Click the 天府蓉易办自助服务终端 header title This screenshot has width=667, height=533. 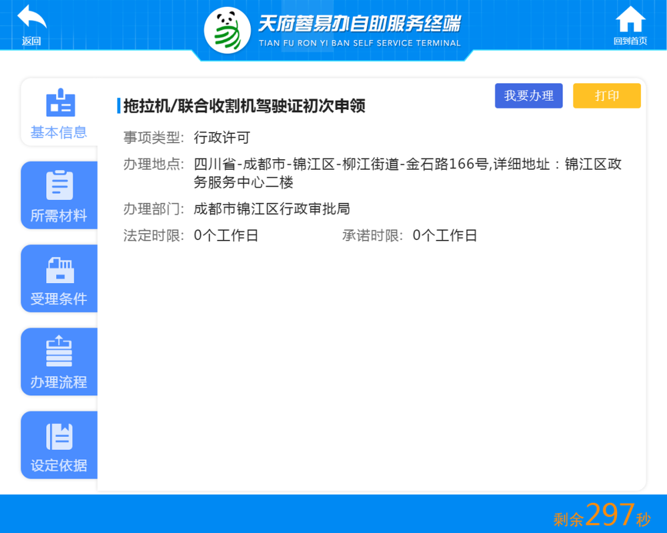(x=360, y=24)
